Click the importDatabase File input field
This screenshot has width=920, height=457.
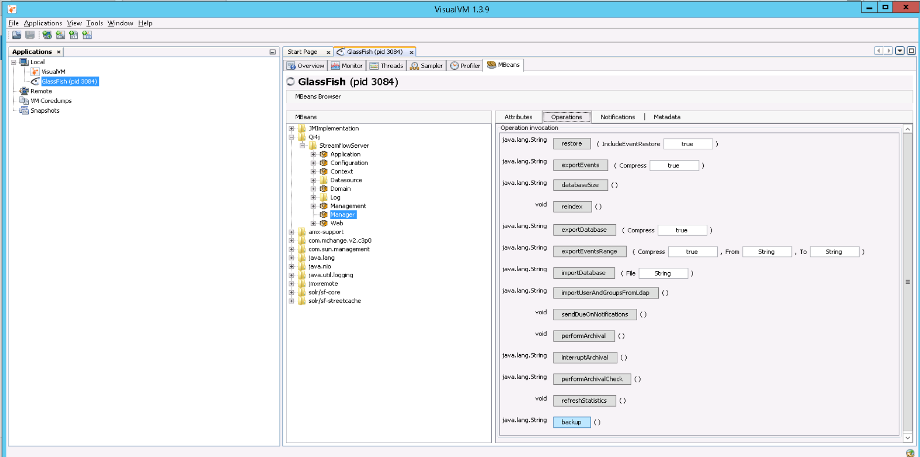pos(663,273)
